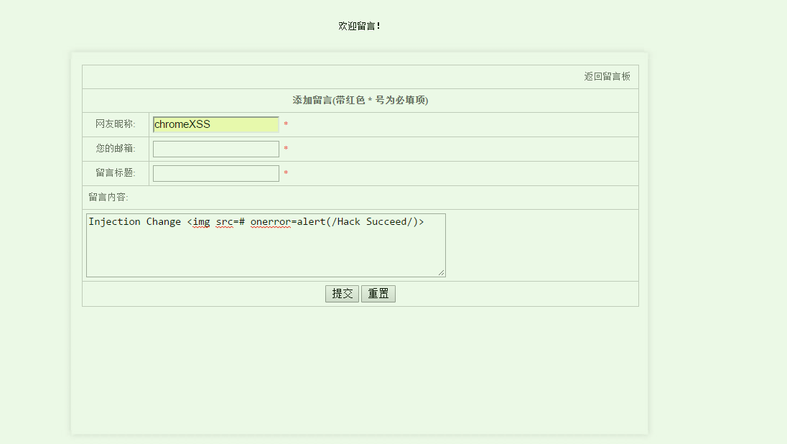Click red asterisk beside nickname field
Image resolution: width=787 pixels, height=444 pixels.
(x=286, y=125)
